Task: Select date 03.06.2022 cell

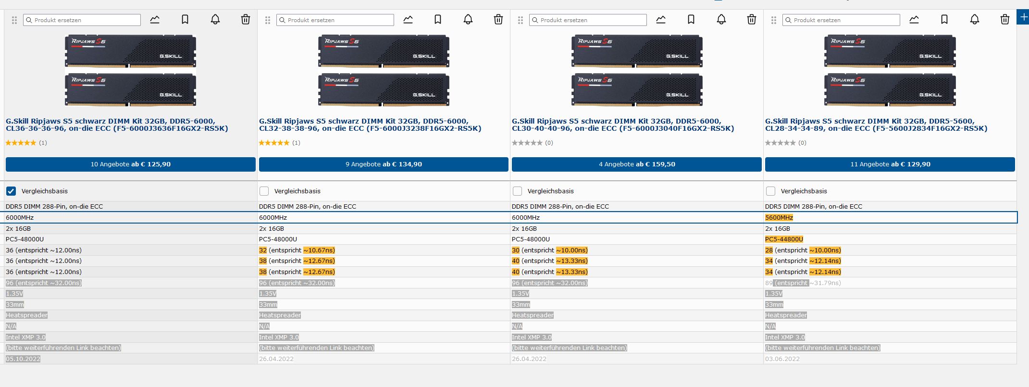Action: click(x=782, y=359)
